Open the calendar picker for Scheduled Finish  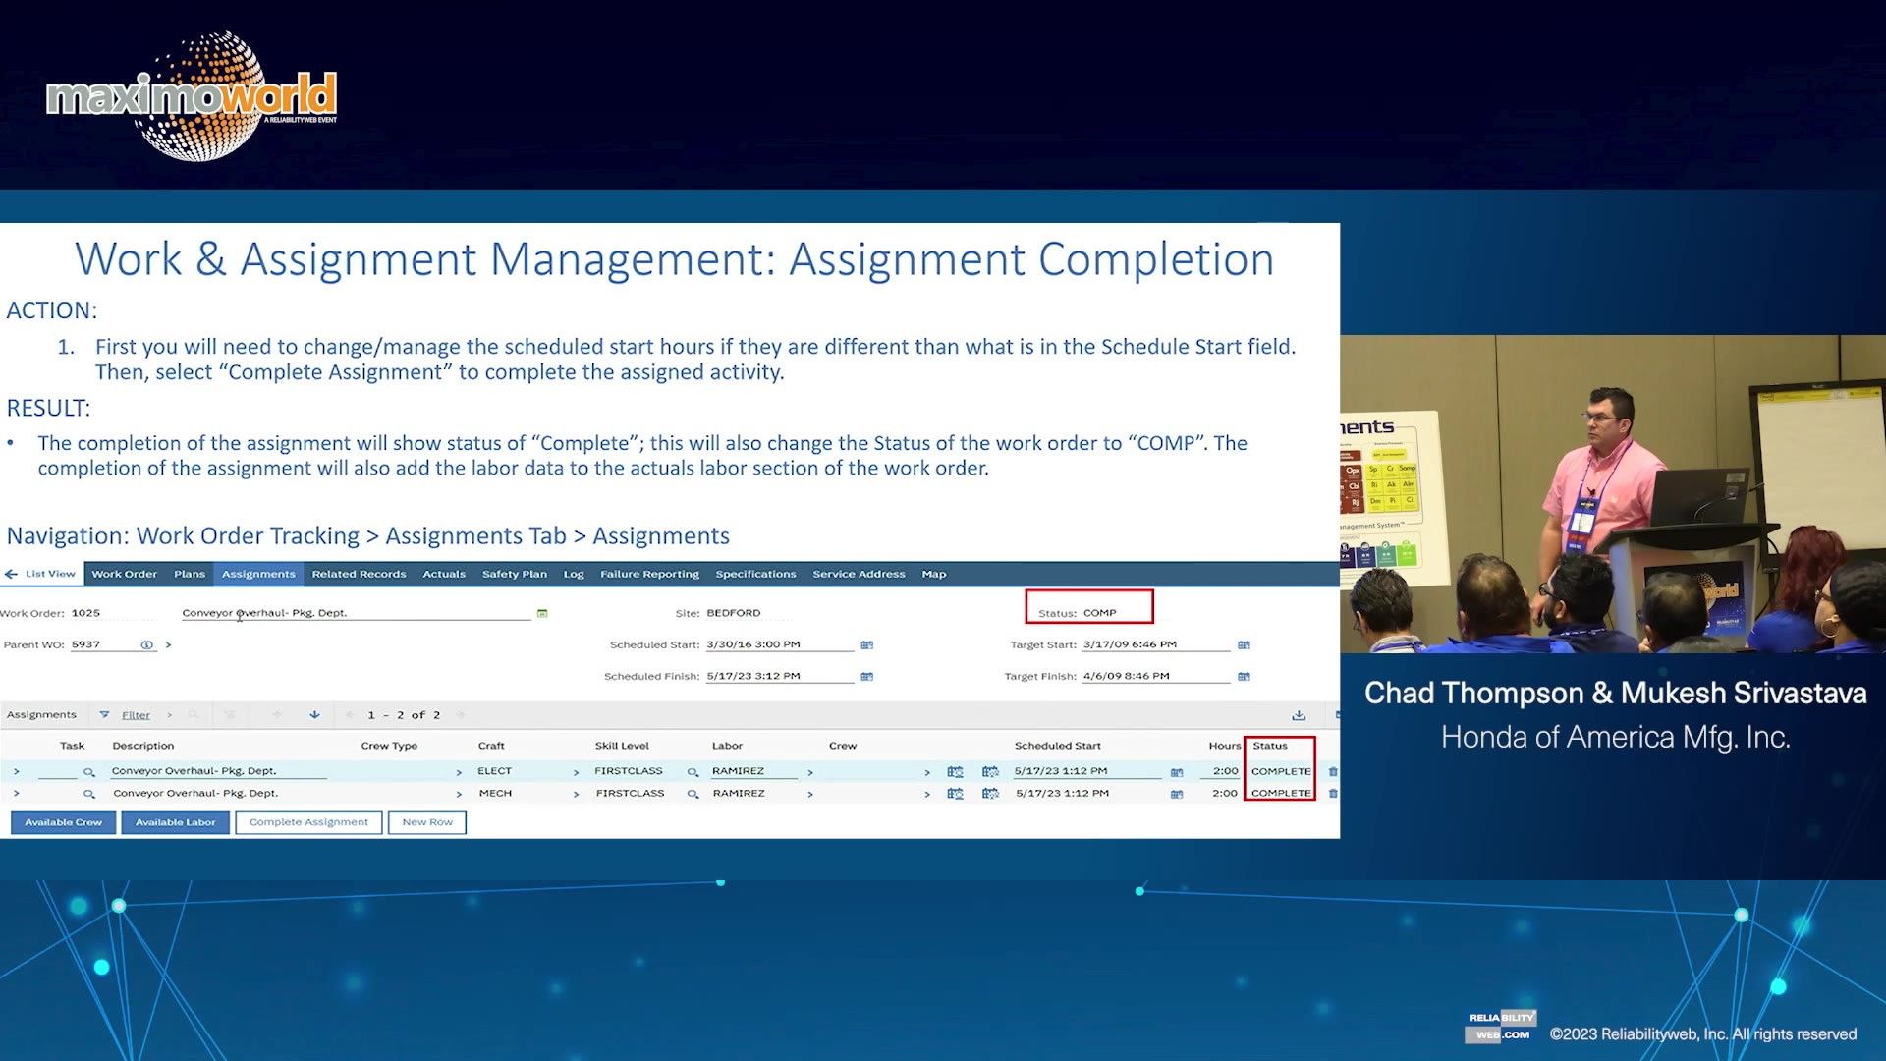[866, 676]
